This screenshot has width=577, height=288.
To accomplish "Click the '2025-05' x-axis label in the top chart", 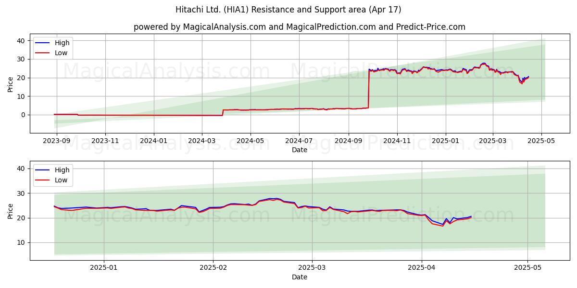I will click(541, 141).
